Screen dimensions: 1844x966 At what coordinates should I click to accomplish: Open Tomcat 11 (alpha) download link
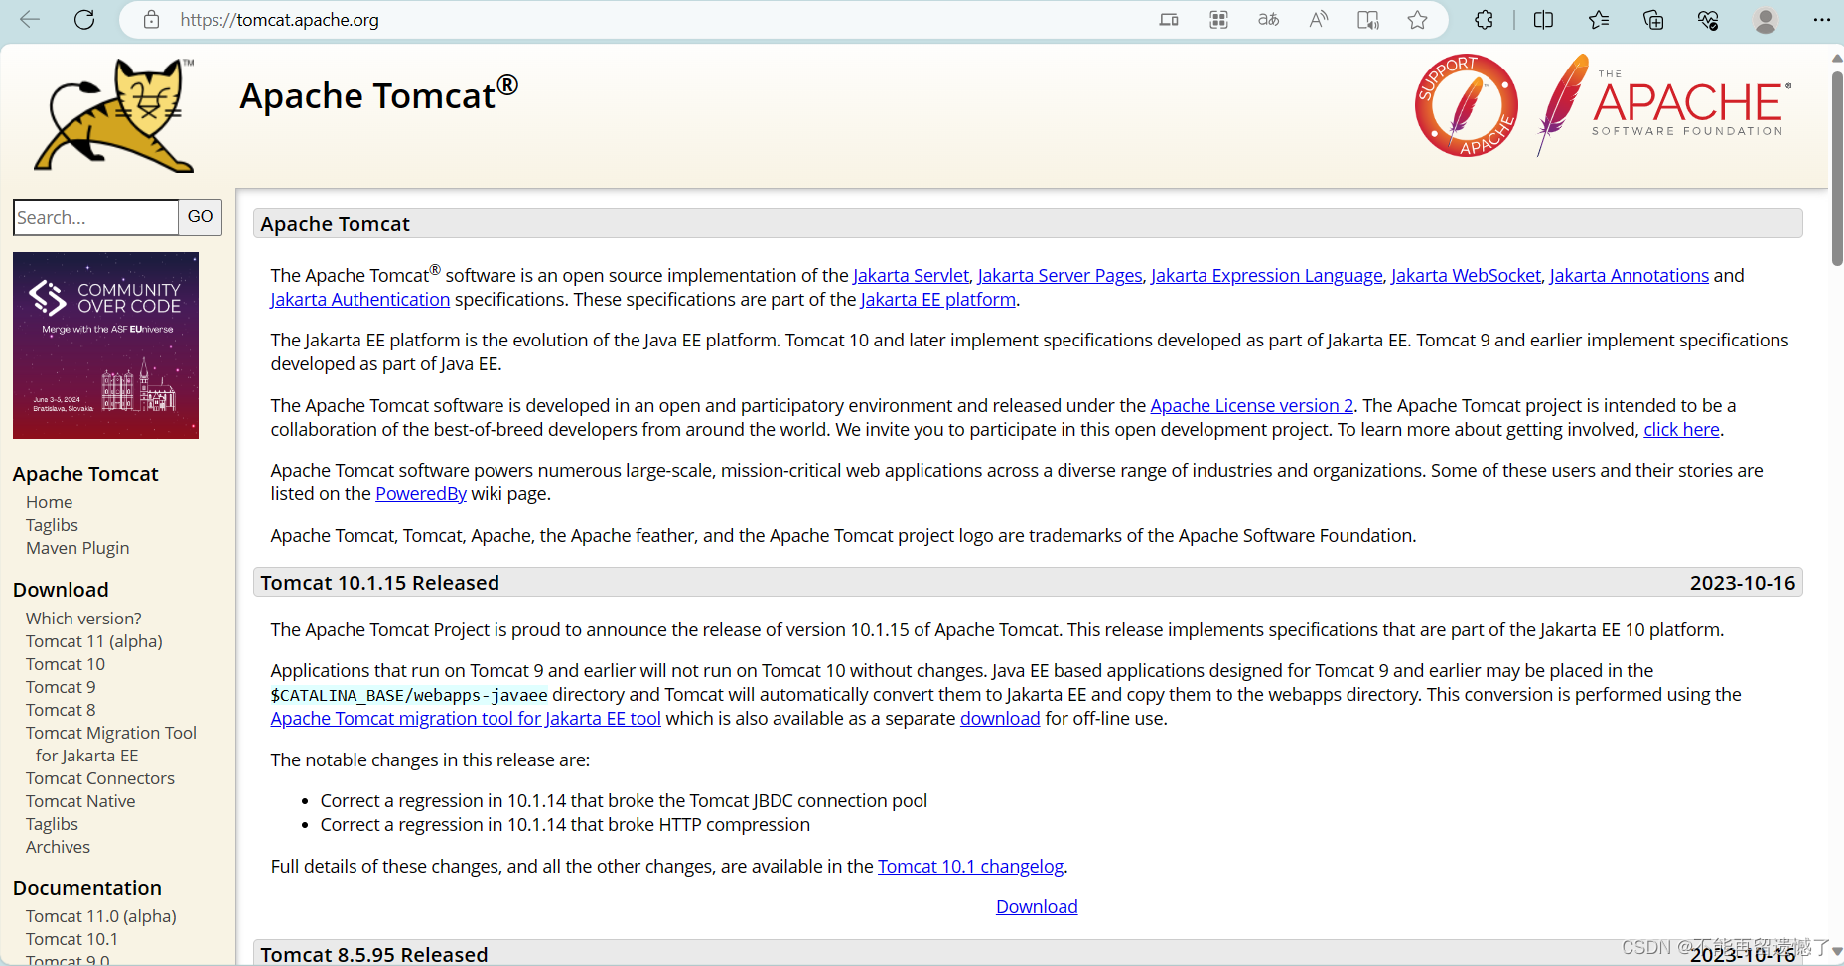click(94, 641)
